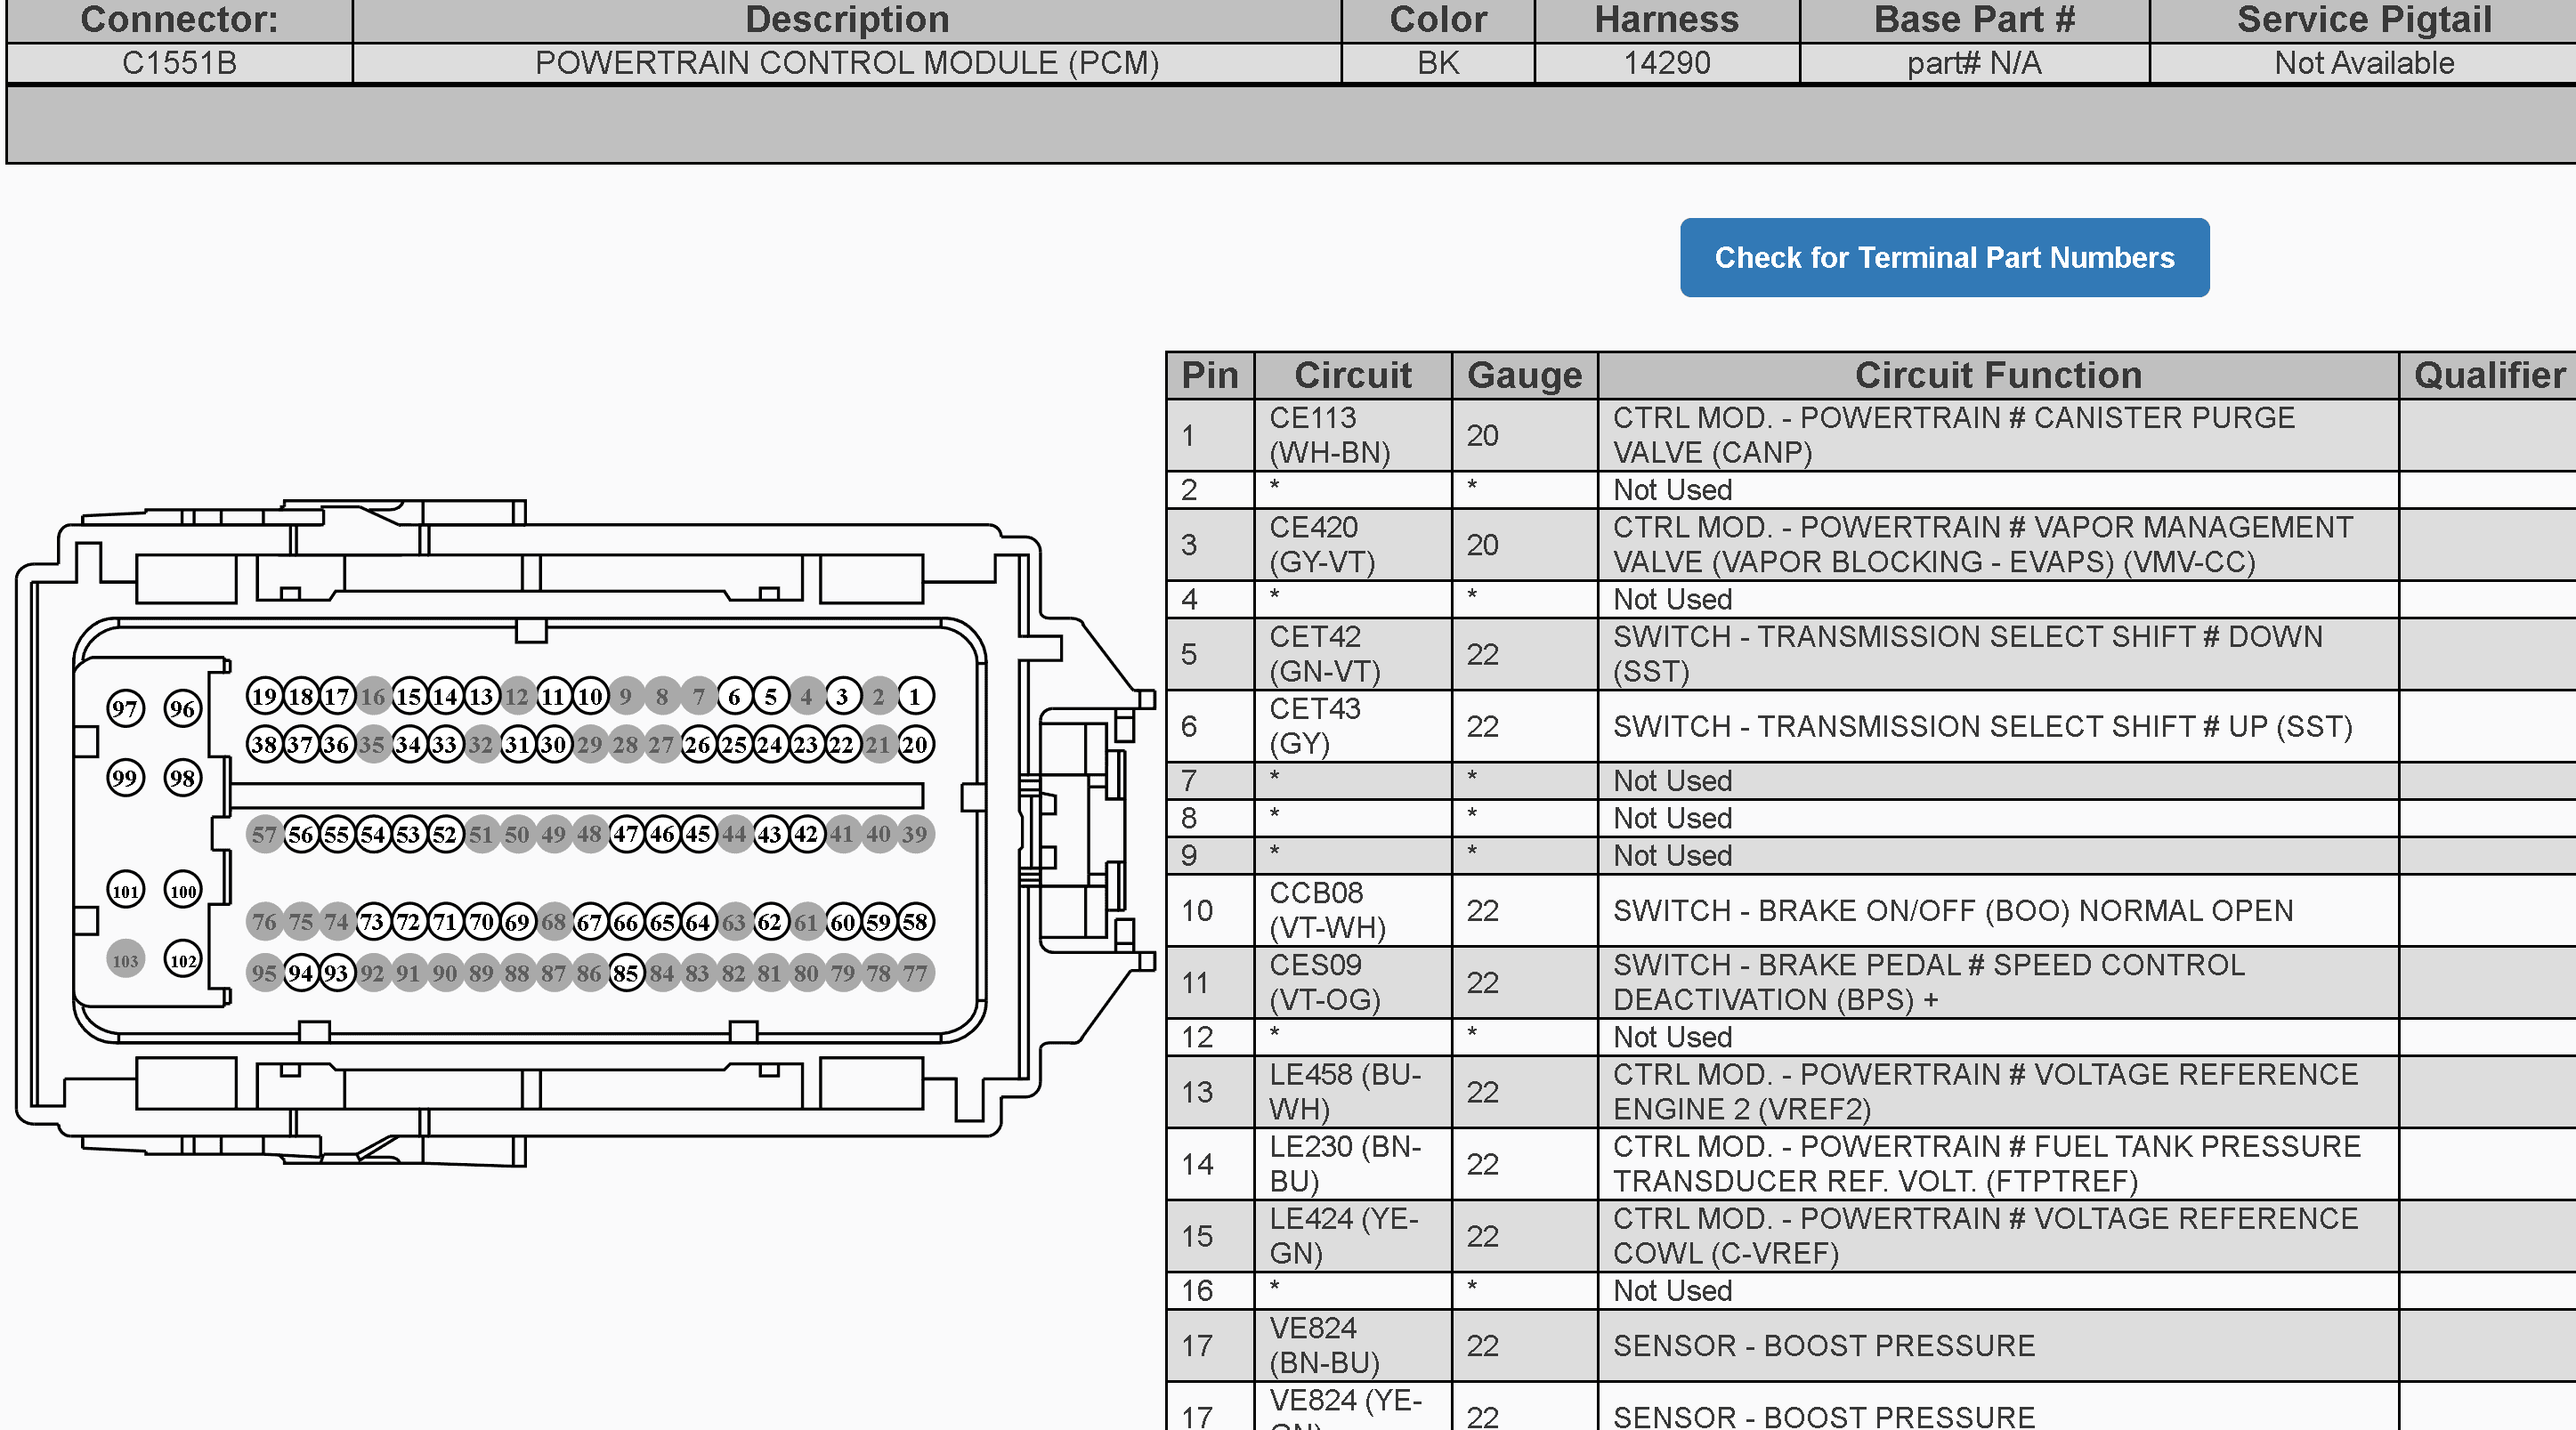This screenshot has width=2576, height=1430.
Task: Select pin 47 in connector diagram
Action: click(625, 834)
